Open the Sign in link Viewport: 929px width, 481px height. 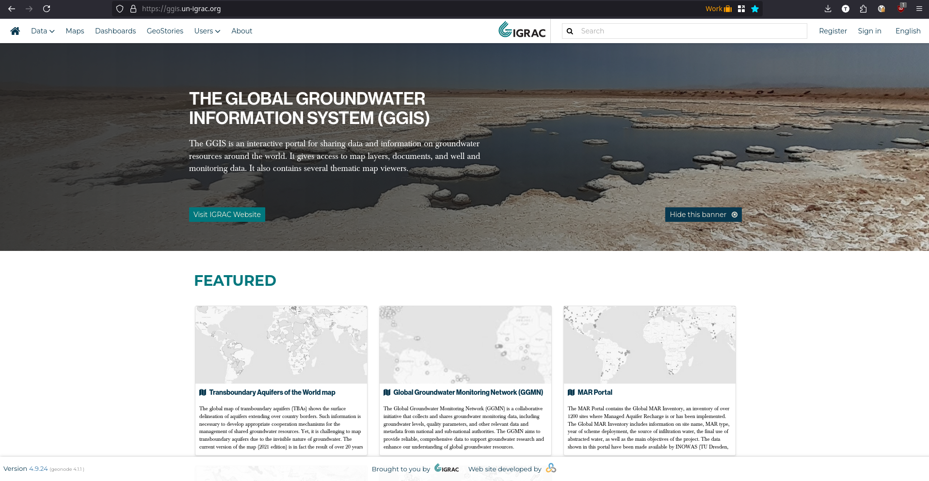(869, 31)
